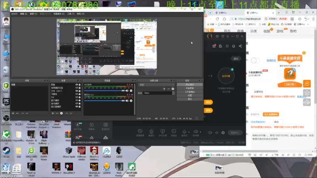Open 帮助(H) menu in OBS
The height and width of the screenshot is (178, 317).
pos(80,14)
